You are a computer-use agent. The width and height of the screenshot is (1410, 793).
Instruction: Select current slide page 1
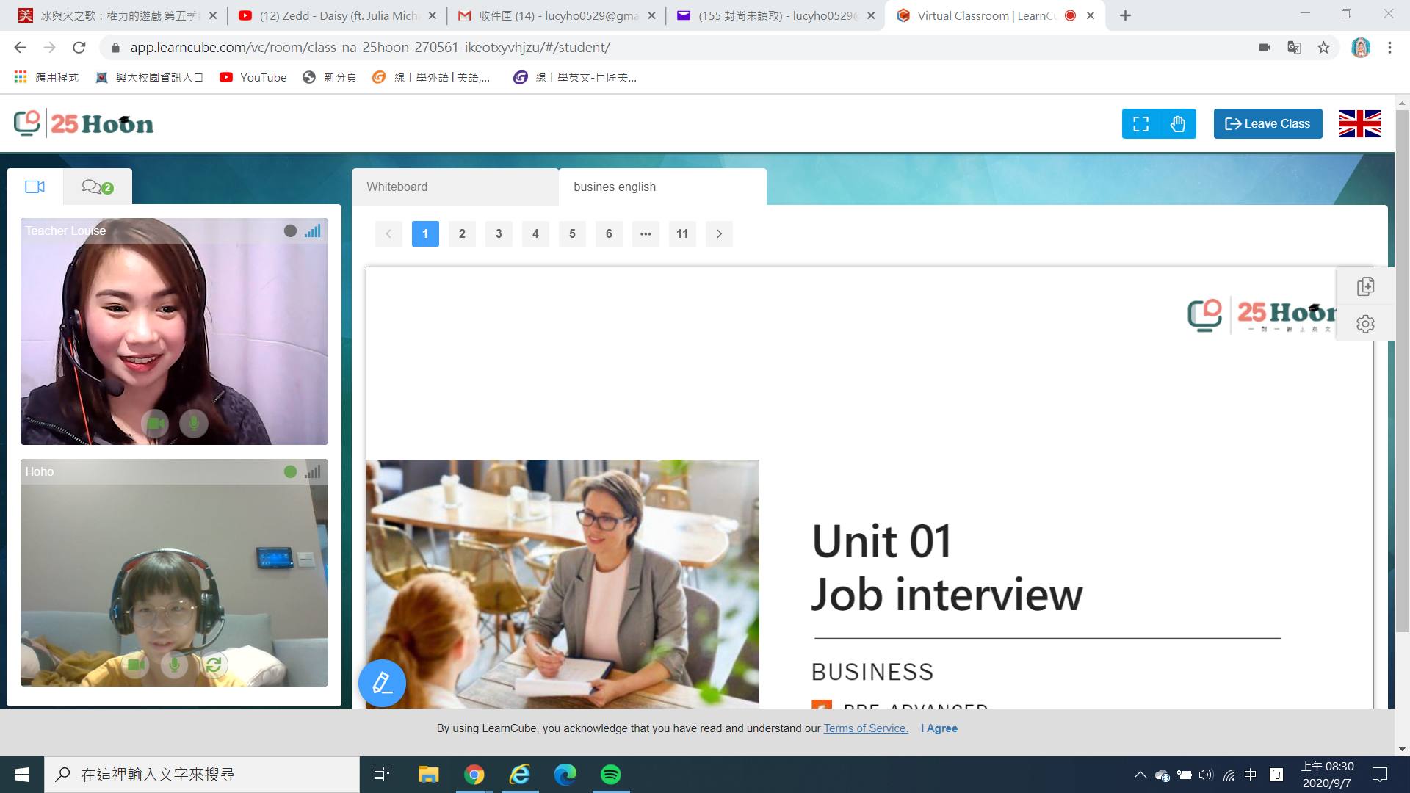(x=425, y=233)
